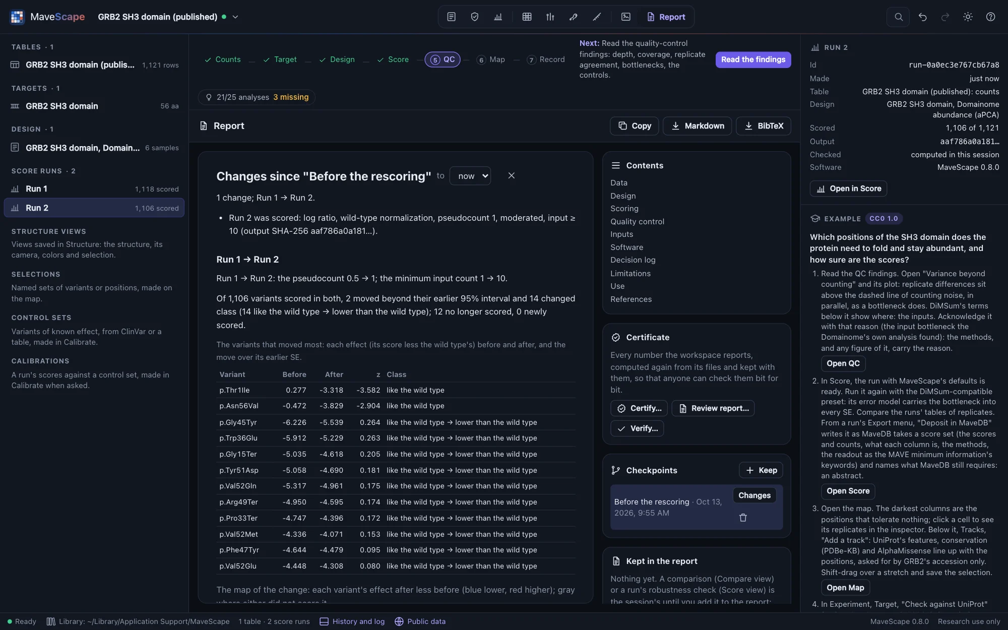Screen dimensions: 1008x630
Task: Jump to 'Decision log' in Contents
Action: click(x=633, y=260)
